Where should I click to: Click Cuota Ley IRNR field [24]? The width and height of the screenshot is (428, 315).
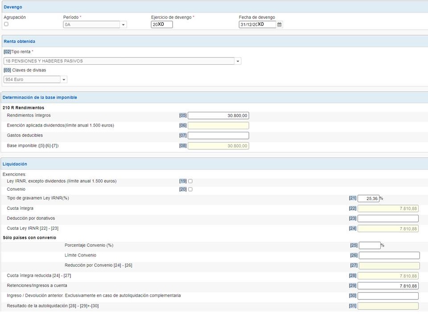[x=388, y=229]
